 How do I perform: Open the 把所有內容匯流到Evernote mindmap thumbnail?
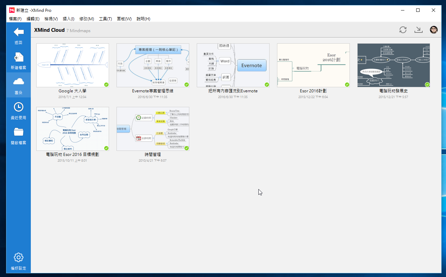(233, 65)
